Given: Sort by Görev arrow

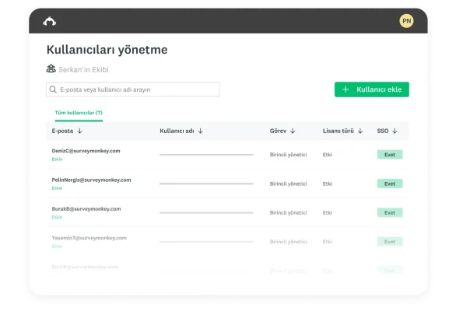Looking at the screenshot, I should point(293,131).
